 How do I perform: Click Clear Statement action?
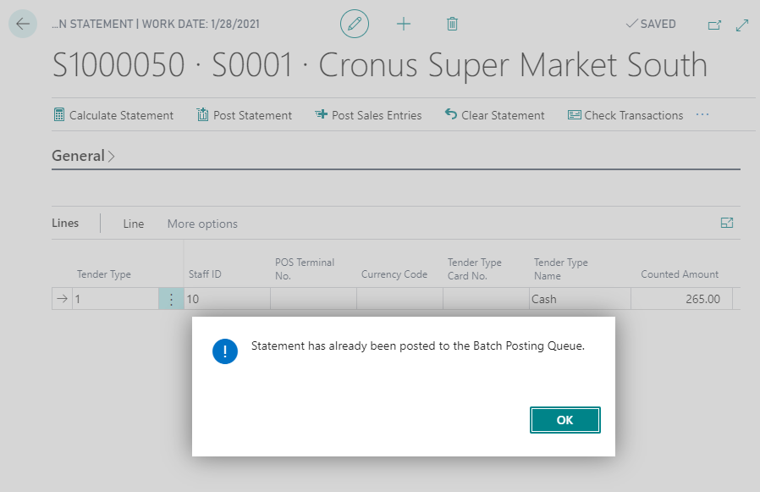click(x=494, y=115)
